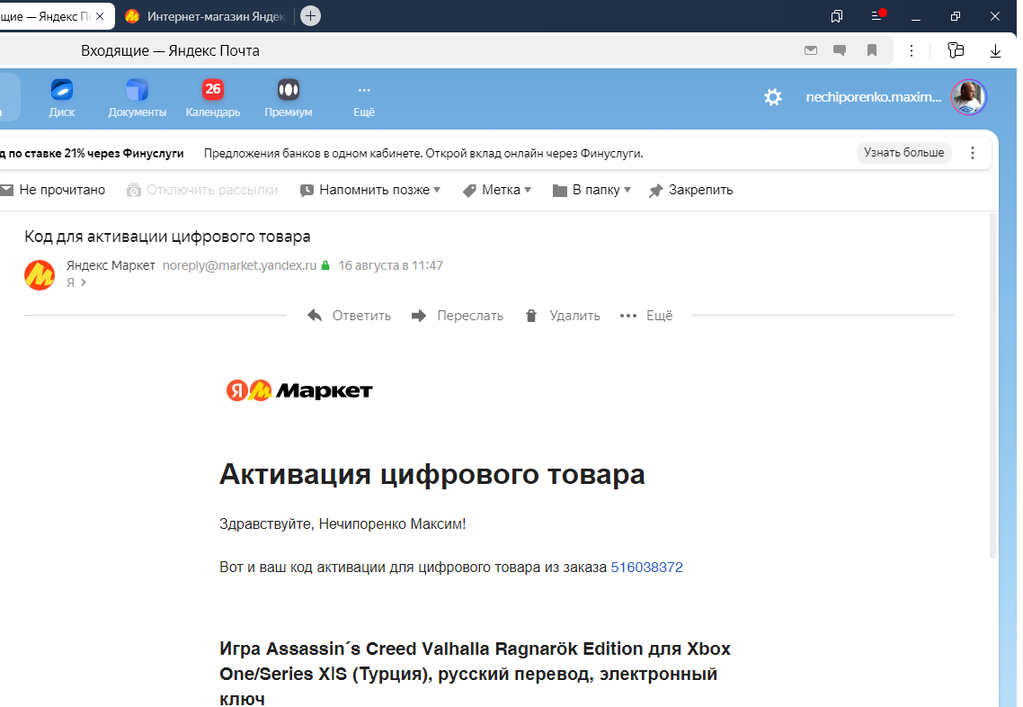This screenshot has height=707, width=1023.
Task: Pin the message with Закрепить
Action: click(691, 190)
